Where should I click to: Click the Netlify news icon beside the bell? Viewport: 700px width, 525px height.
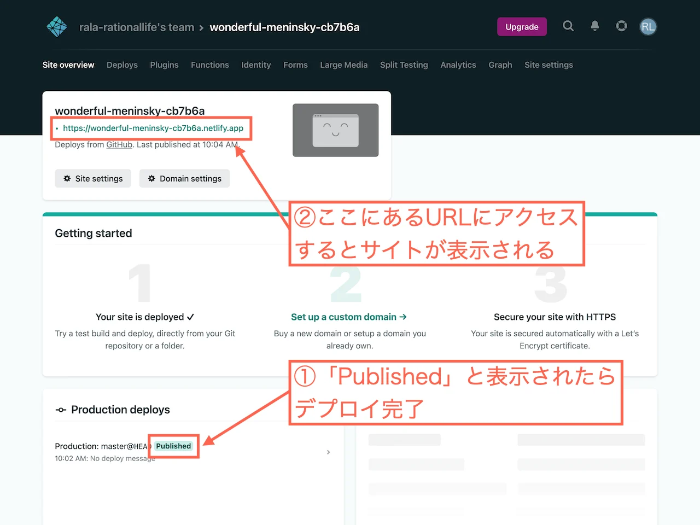point(621,26)
